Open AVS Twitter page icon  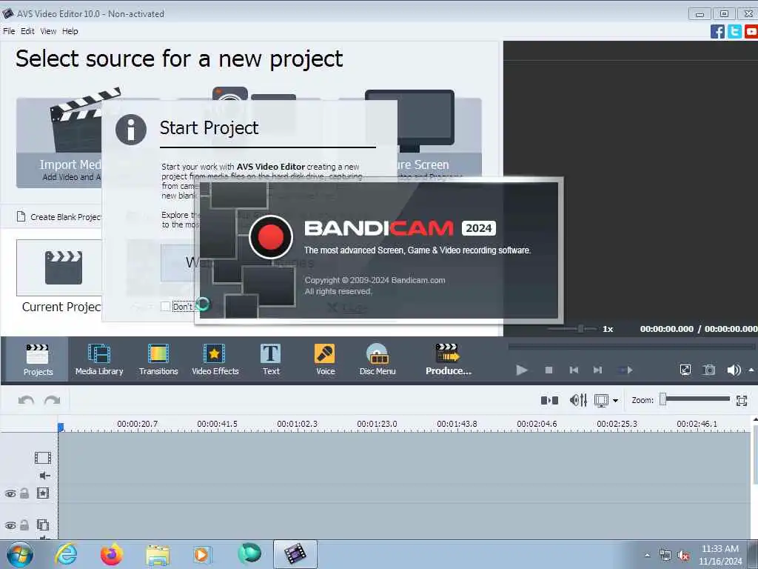click(734, 31)
